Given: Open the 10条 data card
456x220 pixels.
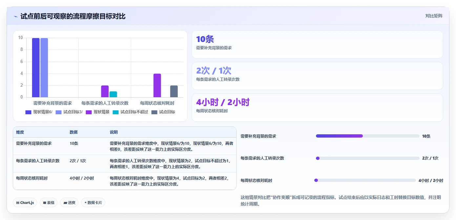Looking at the screenshot, I should pyautogui.click(x=317, y=44).
